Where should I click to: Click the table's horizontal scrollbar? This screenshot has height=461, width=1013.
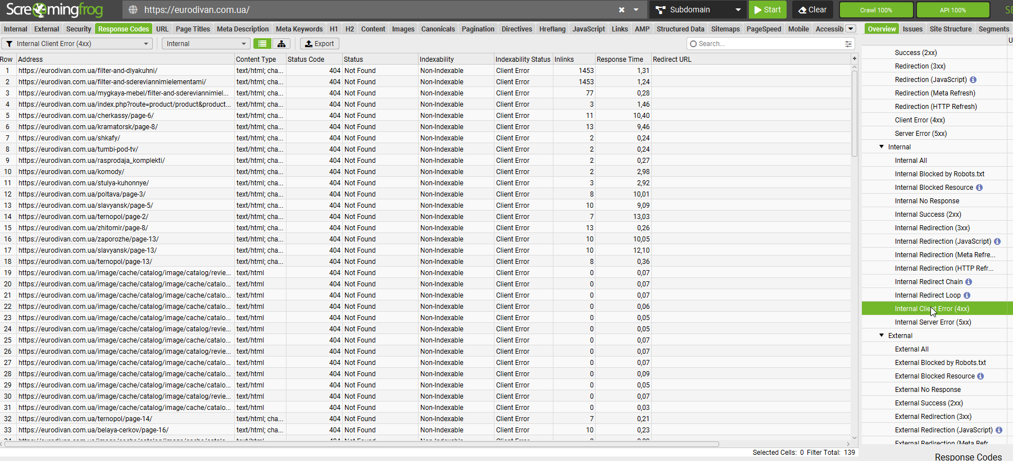tap(362, 444)
